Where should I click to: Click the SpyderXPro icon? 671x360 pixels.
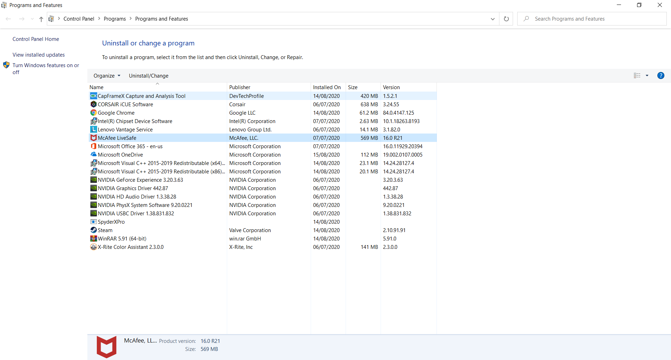[93, 222]
